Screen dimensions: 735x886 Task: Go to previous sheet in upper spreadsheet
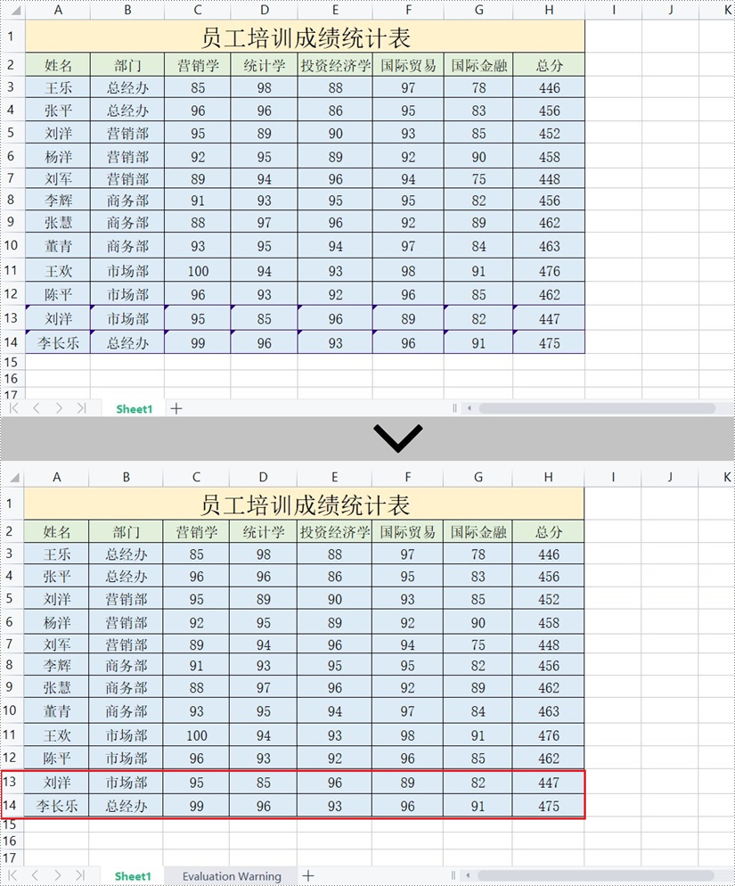click(x=37, y=408)
